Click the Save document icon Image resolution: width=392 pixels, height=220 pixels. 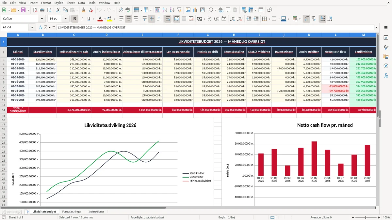tap(23, 10)
